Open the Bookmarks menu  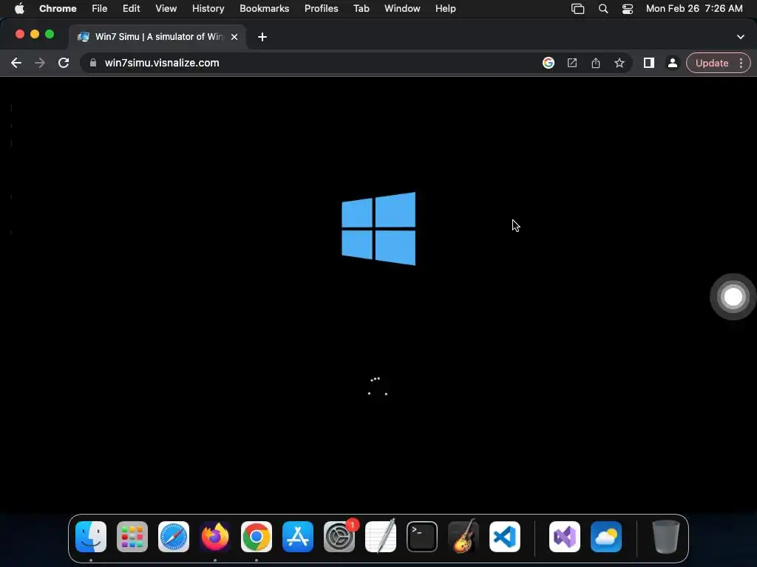(265, 9)
